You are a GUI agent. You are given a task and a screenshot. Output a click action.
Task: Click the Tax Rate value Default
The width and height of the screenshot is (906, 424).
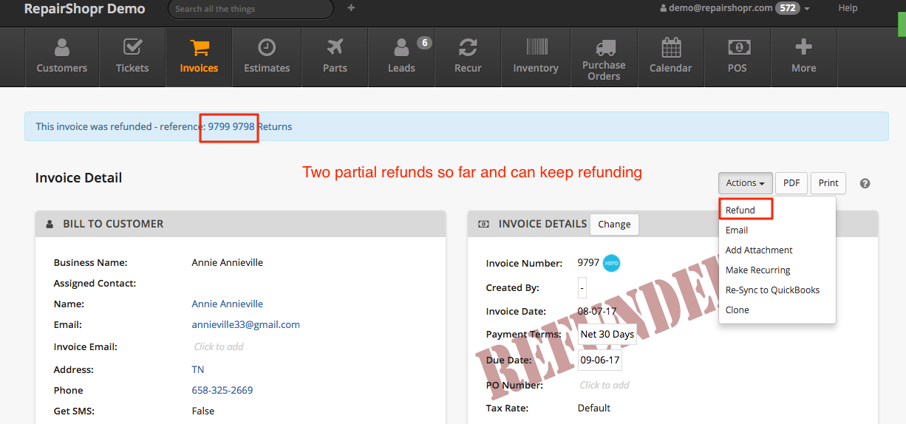coord(594,408)
